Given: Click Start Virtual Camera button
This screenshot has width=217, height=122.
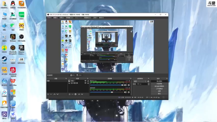Looking at the screenshot, I should tap(159, 86).
